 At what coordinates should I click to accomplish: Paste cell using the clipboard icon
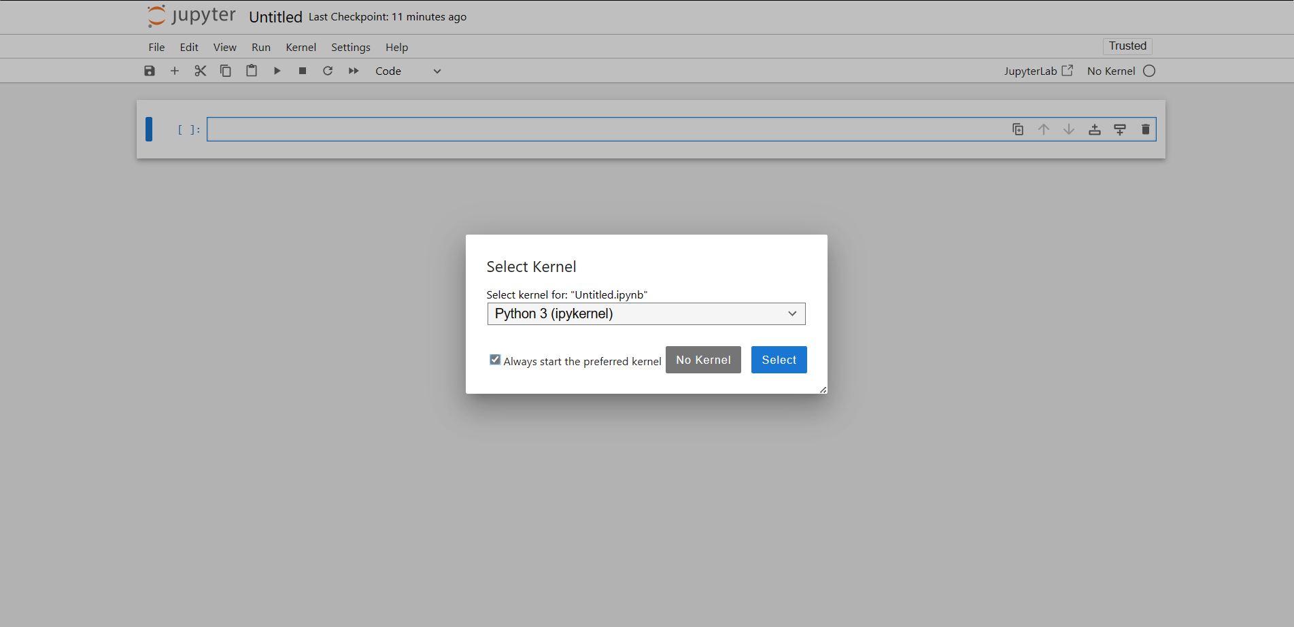pos(252,71)
